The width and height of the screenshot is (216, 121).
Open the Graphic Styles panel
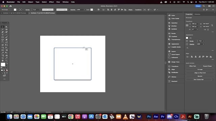[176, 47]
